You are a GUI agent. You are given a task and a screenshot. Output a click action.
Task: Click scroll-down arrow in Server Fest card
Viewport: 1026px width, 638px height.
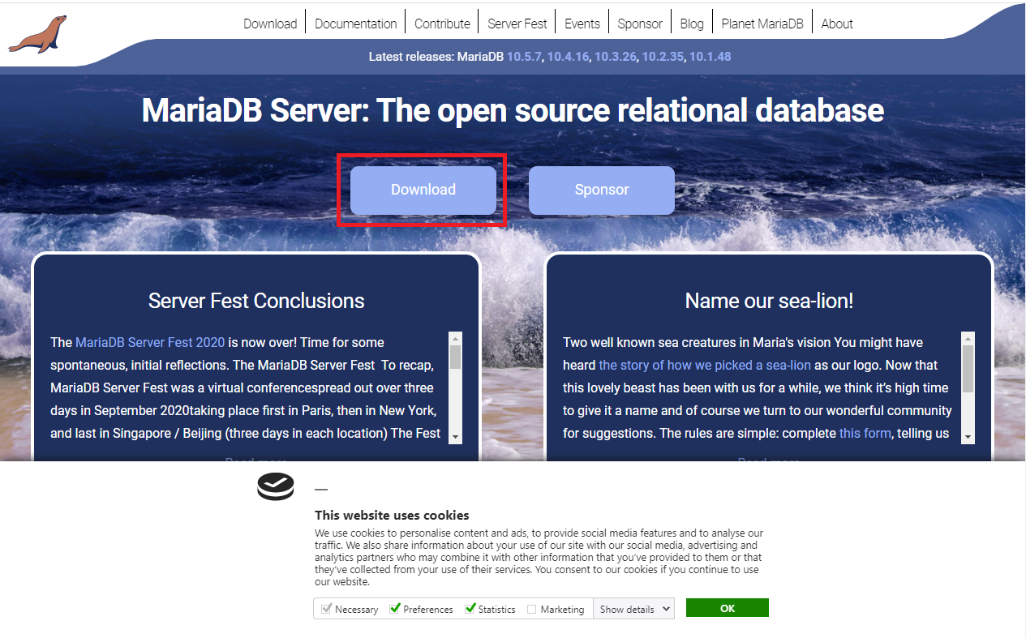click(455, 437)
